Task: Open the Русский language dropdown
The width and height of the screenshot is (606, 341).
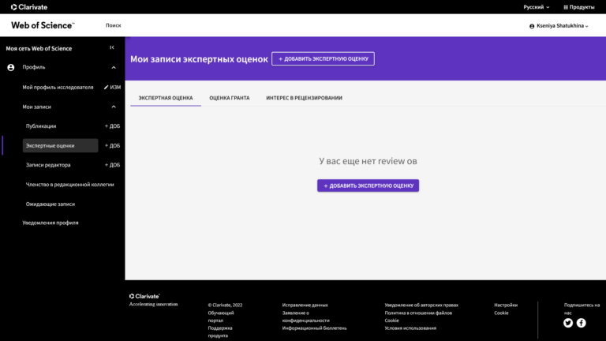Action: click(536, 7)
